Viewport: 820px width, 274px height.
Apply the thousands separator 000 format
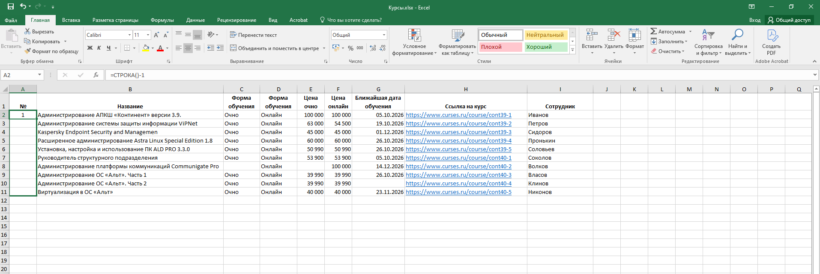click(360, 48)
